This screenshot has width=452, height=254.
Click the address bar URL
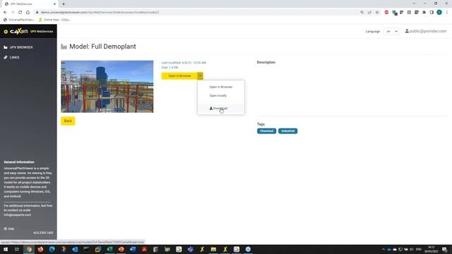pos(100,13)
